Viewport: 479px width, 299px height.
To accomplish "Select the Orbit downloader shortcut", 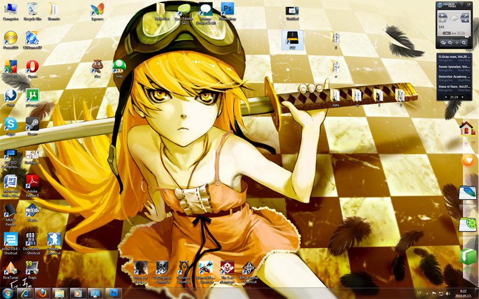I will (11, 97).
